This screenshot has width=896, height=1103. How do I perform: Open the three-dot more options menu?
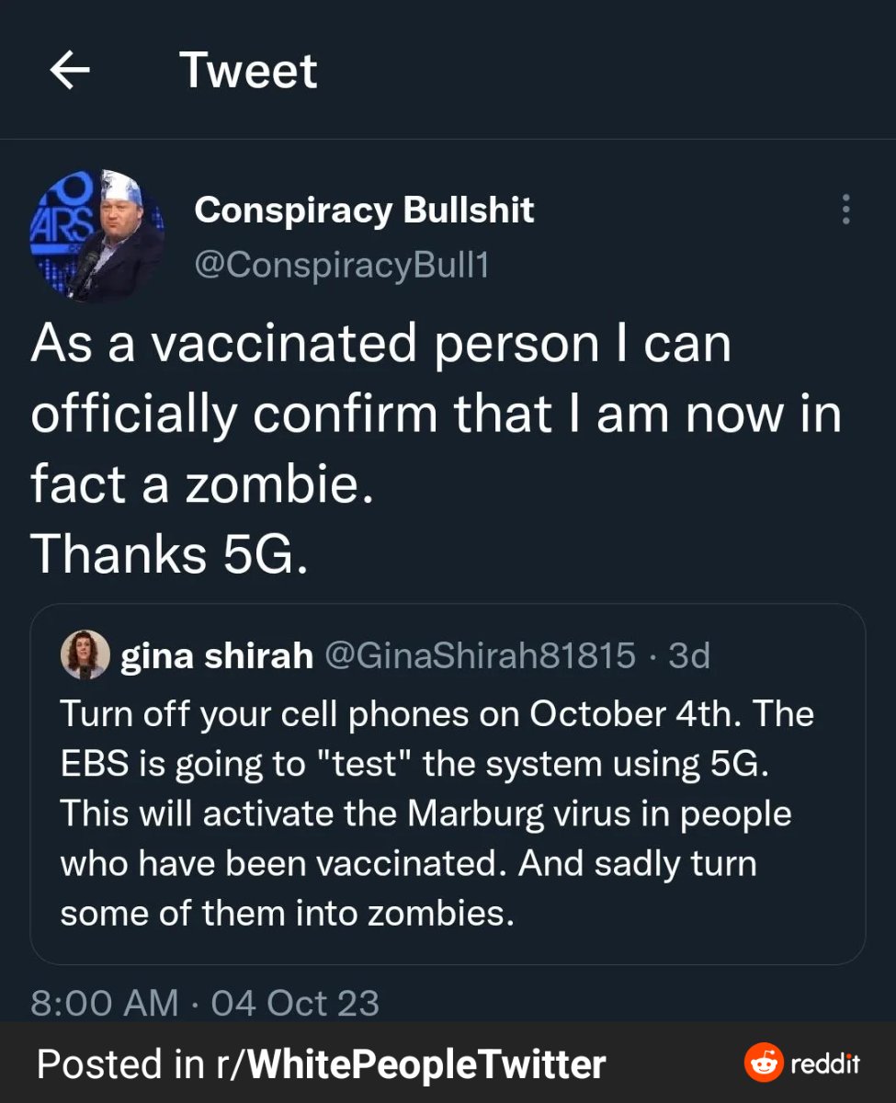coord(845,210)
